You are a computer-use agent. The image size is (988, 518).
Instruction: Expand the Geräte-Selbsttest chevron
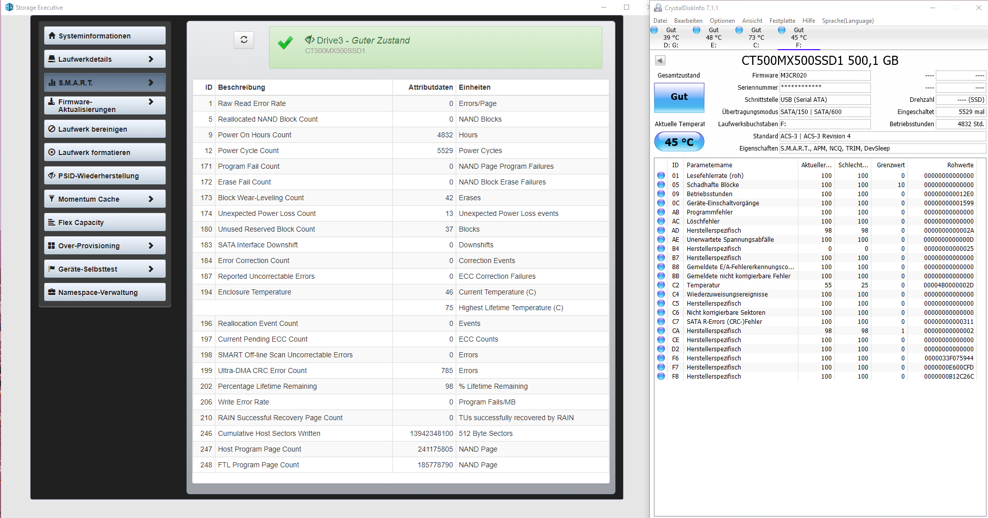[151, 269]
